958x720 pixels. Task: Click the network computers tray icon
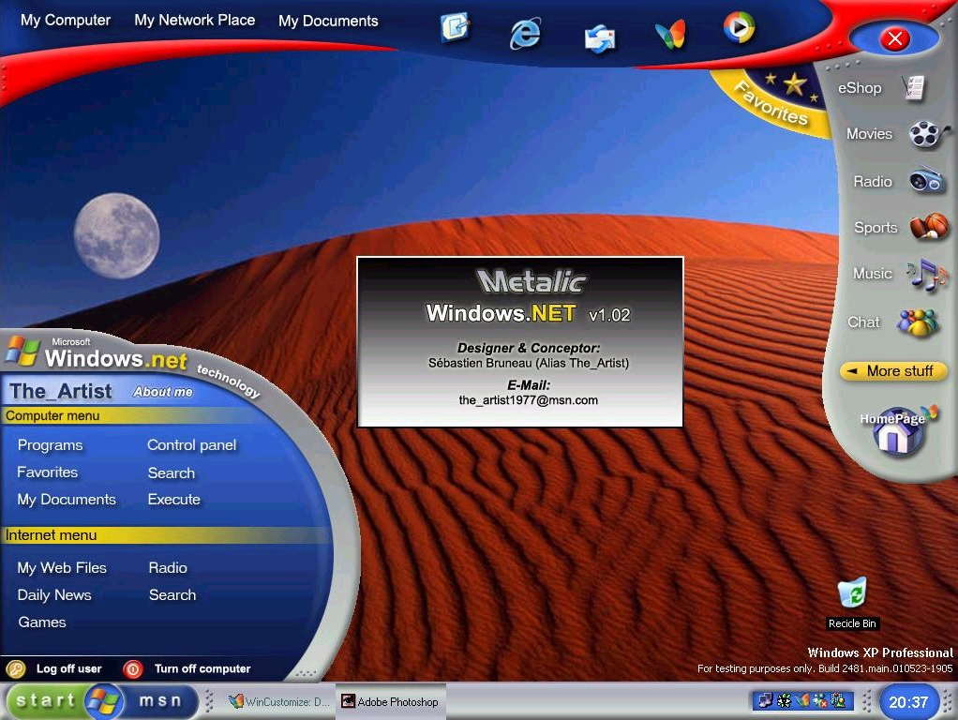pos(764,700)
